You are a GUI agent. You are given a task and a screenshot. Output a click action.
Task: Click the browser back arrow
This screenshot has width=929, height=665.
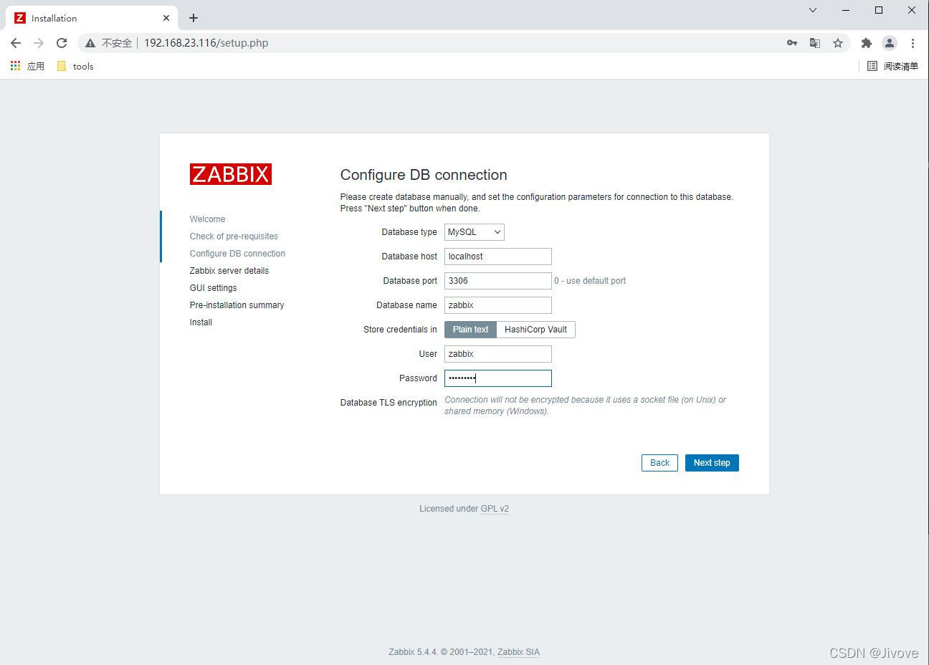pyautogui.click(x=16, y=43)
